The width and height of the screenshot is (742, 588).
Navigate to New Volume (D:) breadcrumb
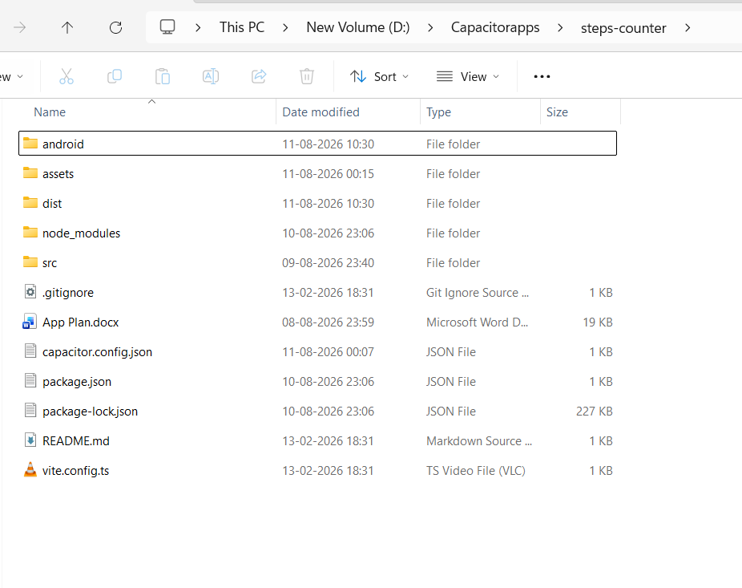click(357, 27)
